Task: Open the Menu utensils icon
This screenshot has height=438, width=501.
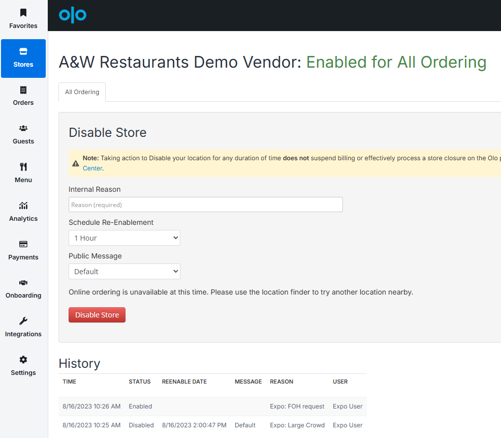Action: [x=23, y=167]
